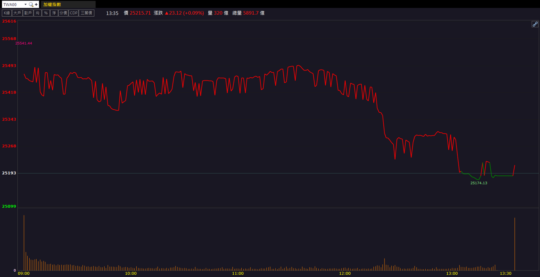Click the 25418 axis label
The height and width of the screenshot is (277, 540).
click(9, 93)
